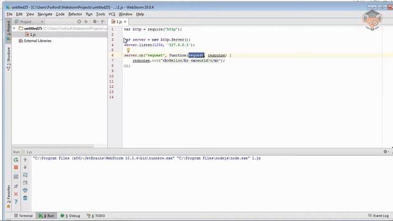Open the View menu
Viewport: 393px width, 221px height.
point(30,14)
